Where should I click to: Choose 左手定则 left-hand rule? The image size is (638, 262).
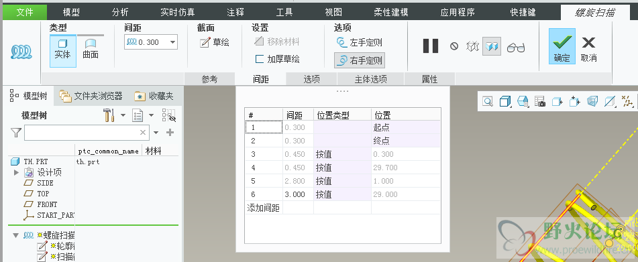(x=360, y=42)
